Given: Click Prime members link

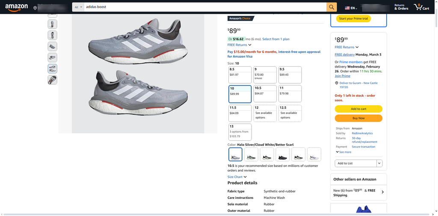Looking at the screenshot, I should (x=351, y=62).
